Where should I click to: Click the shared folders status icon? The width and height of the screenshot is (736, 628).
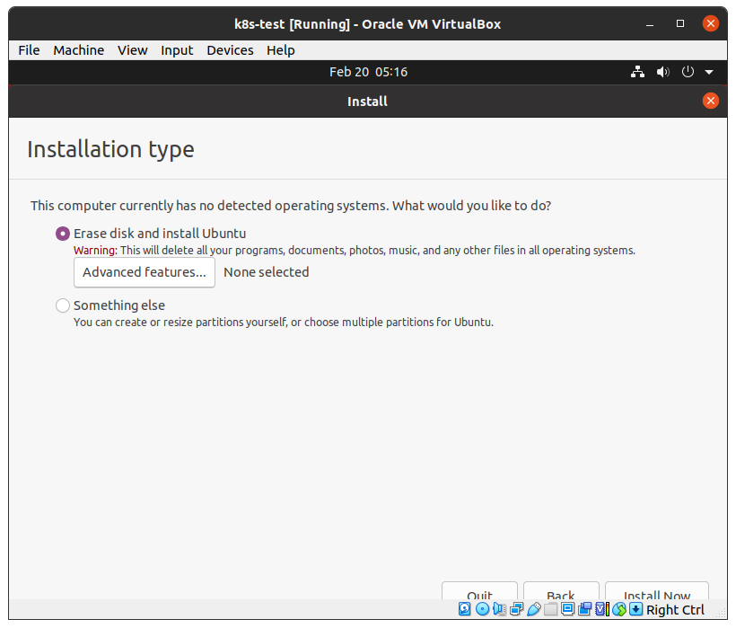click(550, 609)
